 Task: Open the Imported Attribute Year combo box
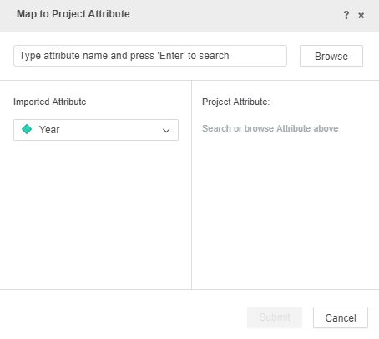tap(96, 130)
